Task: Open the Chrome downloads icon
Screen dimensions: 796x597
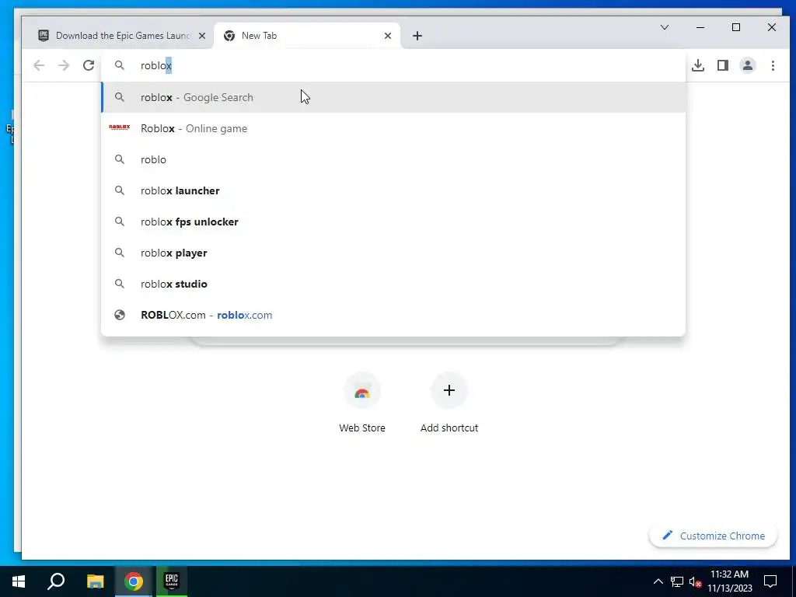Action: coord(698,65)
